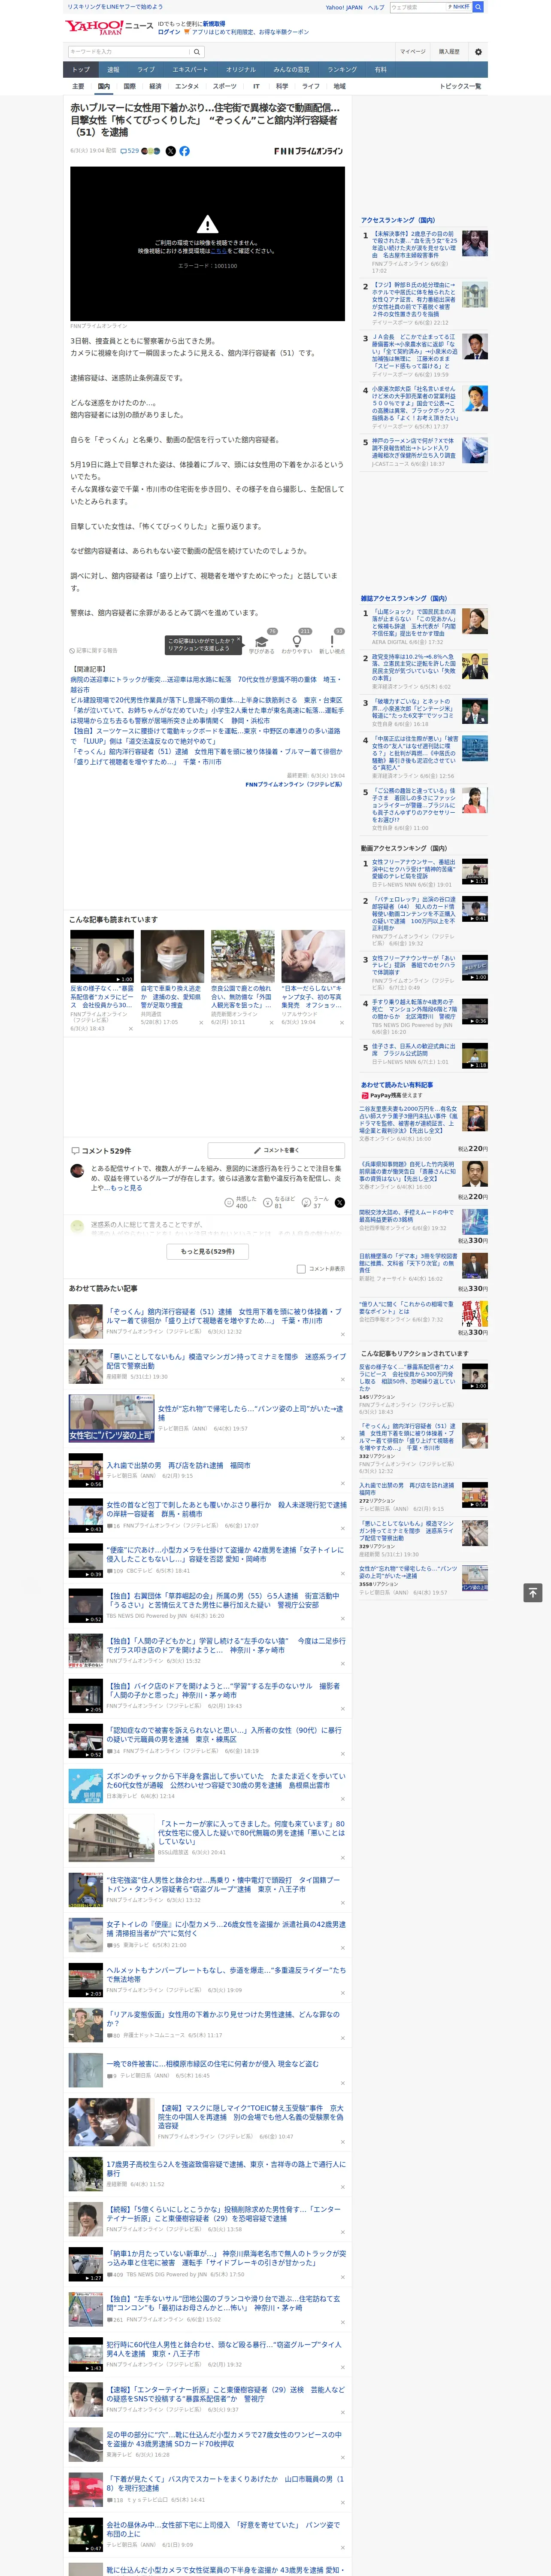The width and height of the screenshot is (551, 2576).
Task: Open the 'エキスパート' main tab
Action: 190,70
